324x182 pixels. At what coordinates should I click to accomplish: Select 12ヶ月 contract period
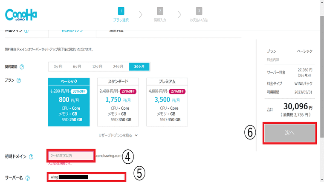click(x=97, y=67)
